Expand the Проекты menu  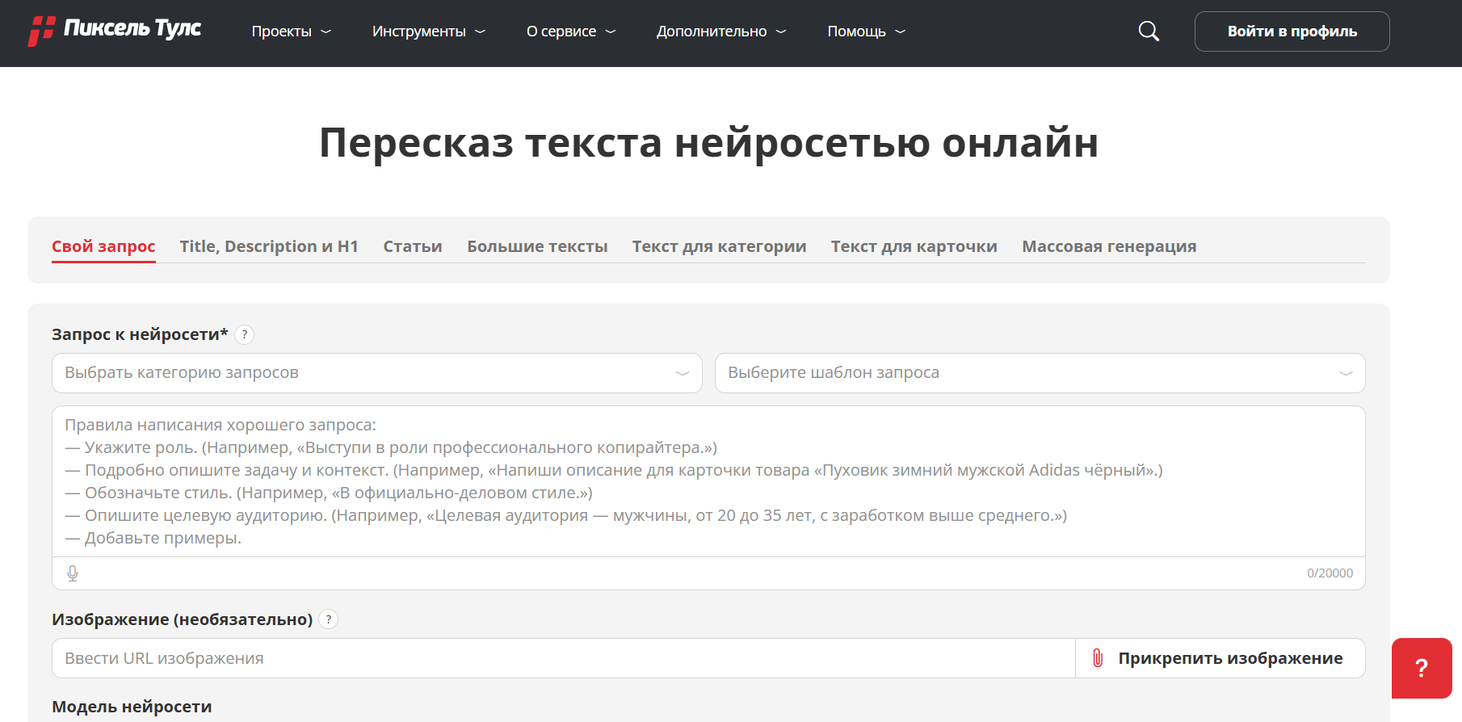pos(291,31)
